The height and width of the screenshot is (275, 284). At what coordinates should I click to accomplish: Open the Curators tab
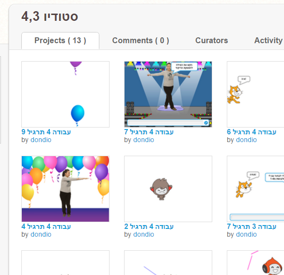[212, 40]
